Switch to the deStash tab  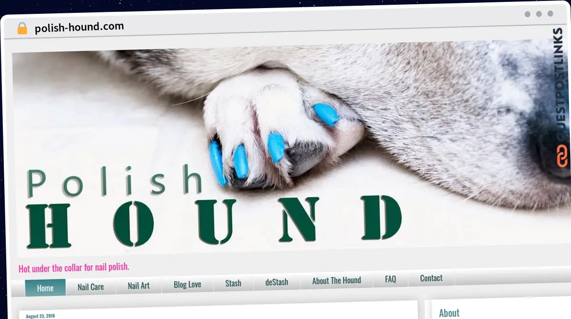point(276,282)
